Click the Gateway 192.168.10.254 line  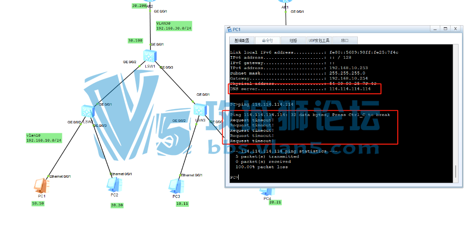tap(299, 78)
